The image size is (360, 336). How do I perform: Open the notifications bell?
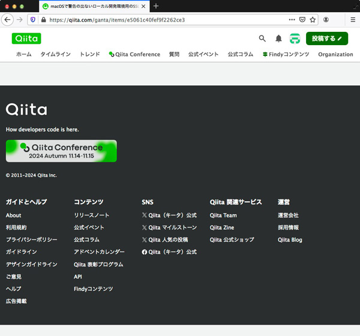(x=278, y=38)
